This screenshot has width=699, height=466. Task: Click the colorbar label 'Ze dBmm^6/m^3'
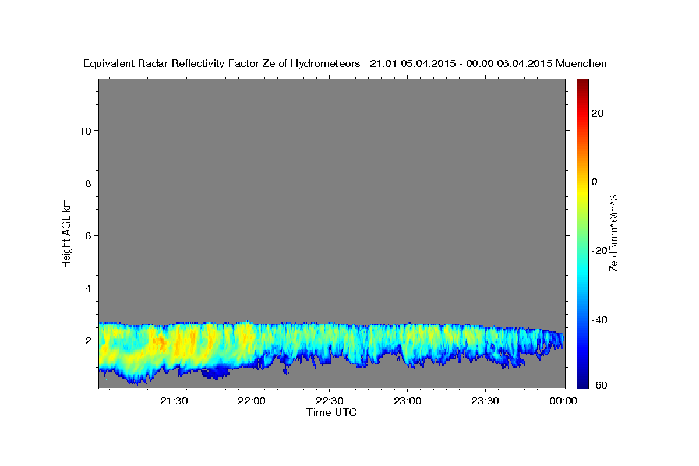(613, 233)
